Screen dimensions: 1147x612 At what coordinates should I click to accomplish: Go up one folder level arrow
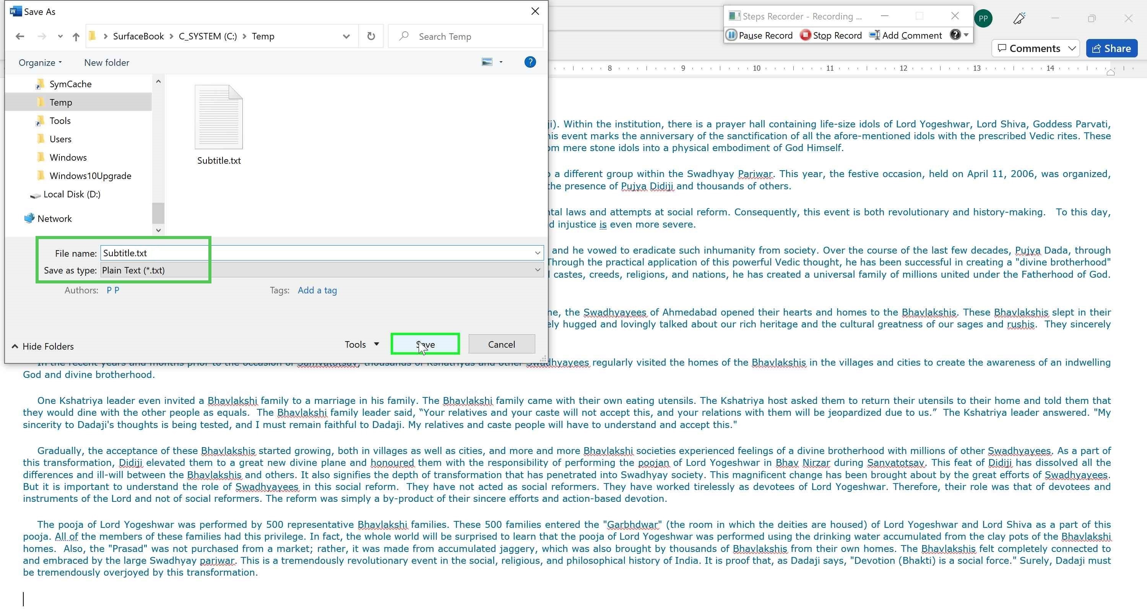tap(76, 36)
